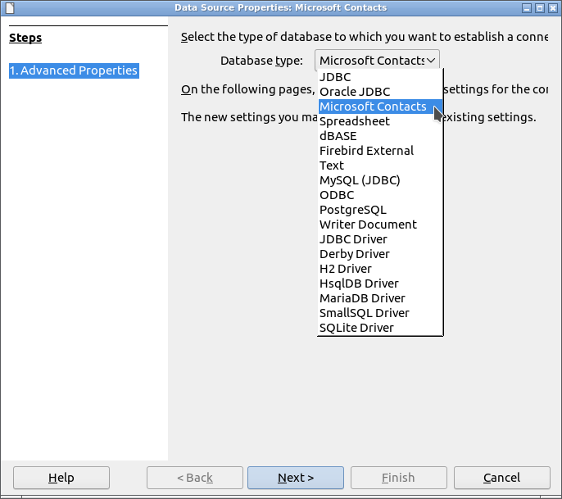562x499 pixels.
Task: Select MySQL (JDBC) entry
Action: click(381, 180)
